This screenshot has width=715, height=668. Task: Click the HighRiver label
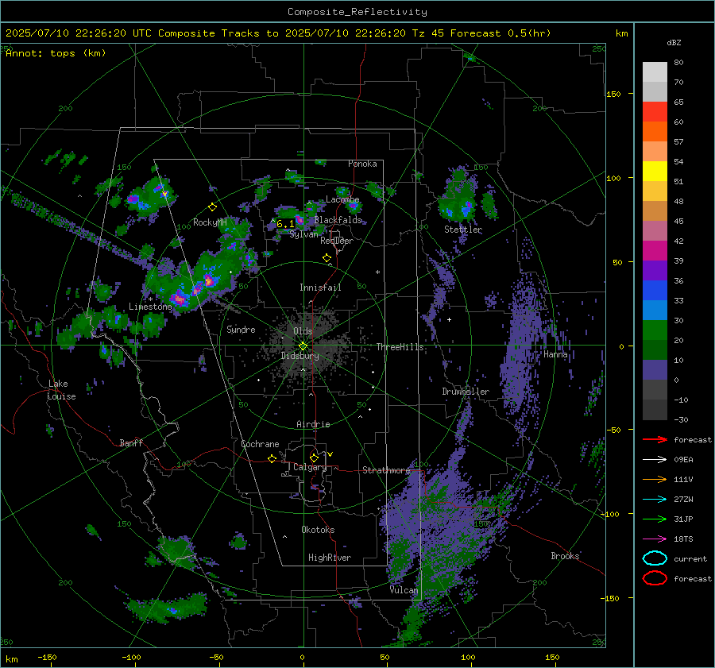click(329, 558)
